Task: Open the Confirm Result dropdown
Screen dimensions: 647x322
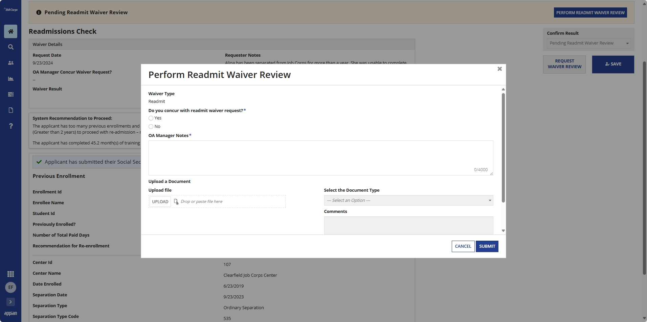Action: pos(588,43)
